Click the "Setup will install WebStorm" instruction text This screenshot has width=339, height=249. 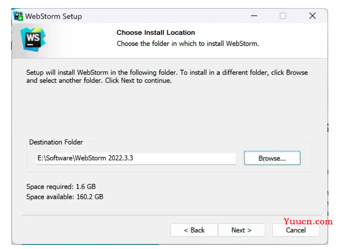(167, 76)
